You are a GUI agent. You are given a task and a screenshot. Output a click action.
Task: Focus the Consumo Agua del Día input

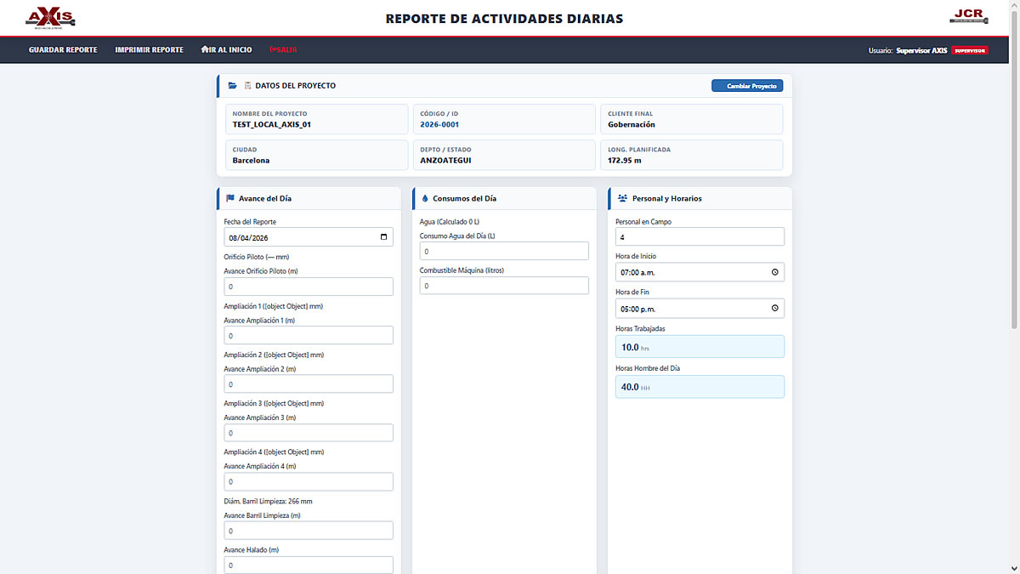tap(504, 251)
